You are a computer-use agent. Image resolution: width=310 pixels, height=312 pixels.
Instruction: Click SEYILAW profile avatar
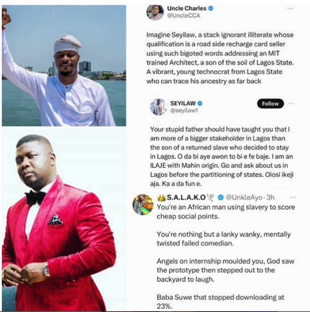[159, 107]
